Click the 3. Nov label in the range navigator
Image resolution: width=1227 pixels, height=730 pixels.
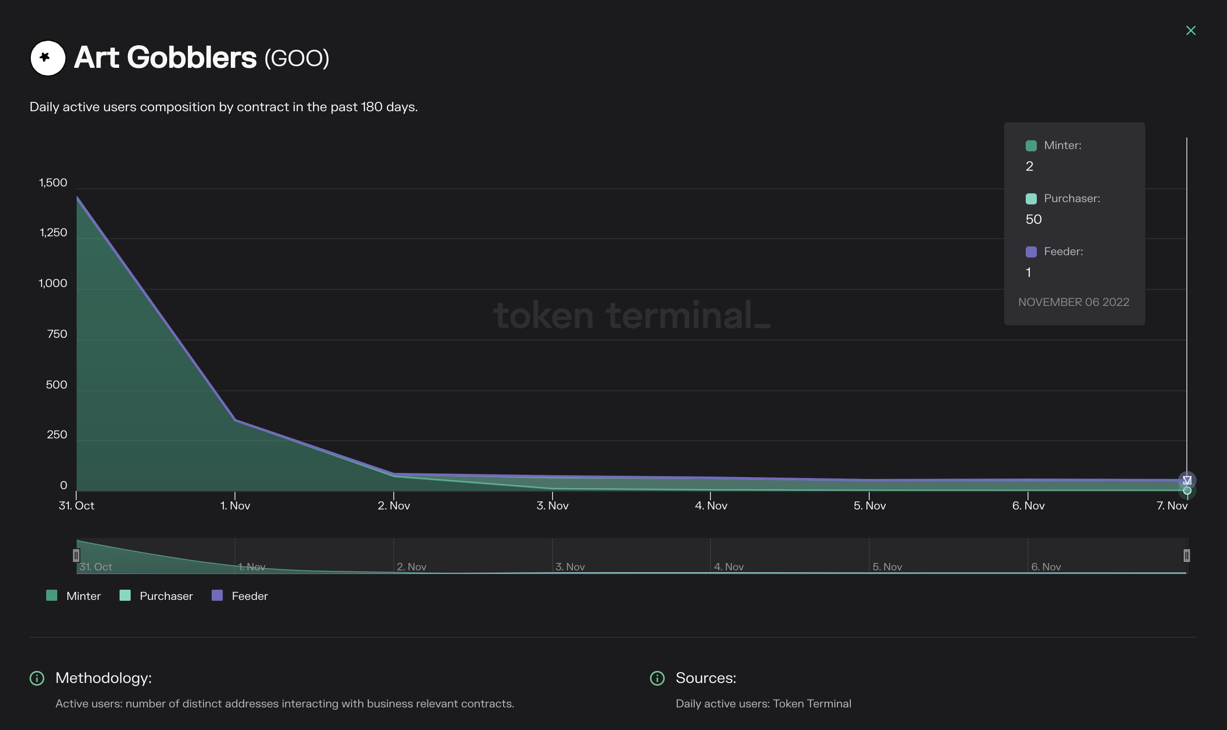click(570, 567)
